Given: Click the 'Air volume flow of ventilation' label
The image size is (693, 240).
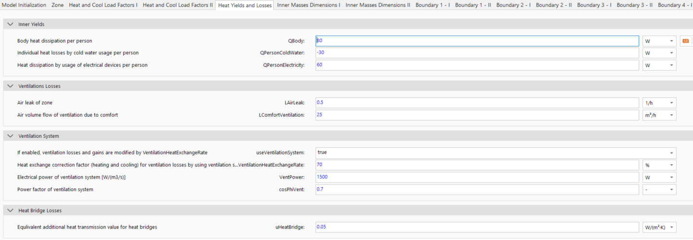Looking at the screenshot, I should click(67, 115).
